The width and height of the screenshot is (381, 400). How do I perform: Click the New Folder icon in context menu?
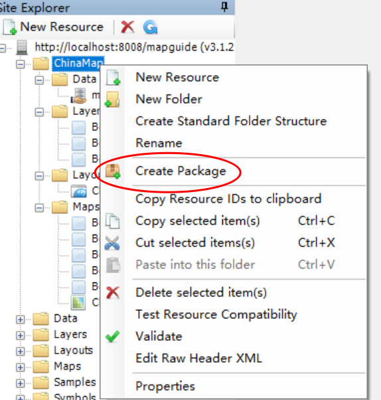(x=112, y=99)
